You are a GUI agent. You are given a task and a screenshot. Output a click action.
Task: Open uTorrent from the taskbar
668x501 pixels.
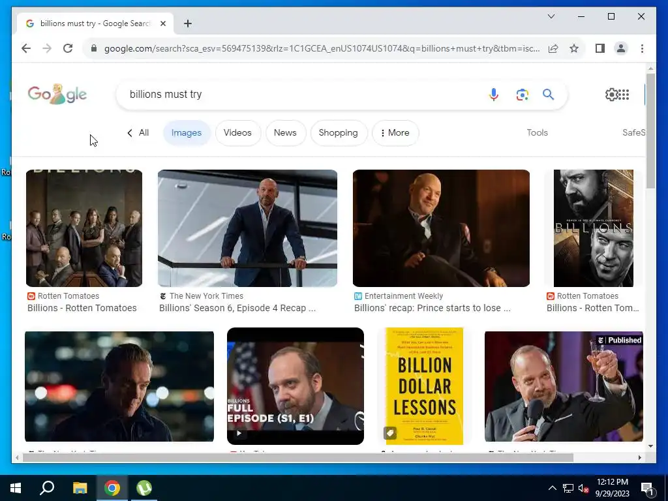[x=144, y=488]
